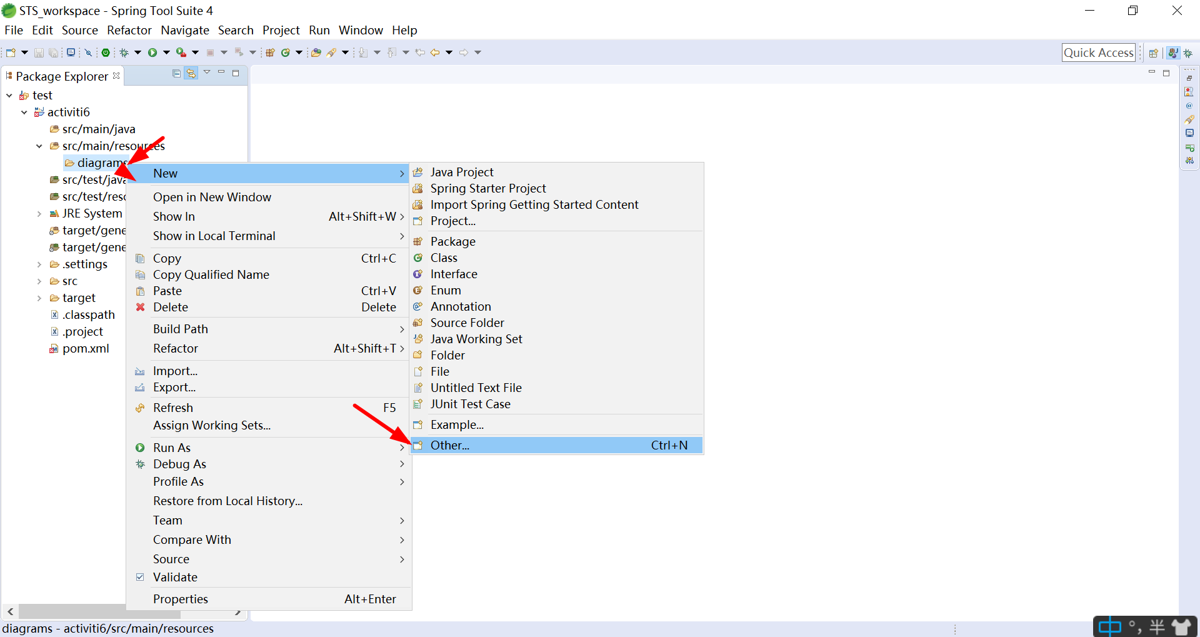Select Class in the New submenu

[557, 258]
